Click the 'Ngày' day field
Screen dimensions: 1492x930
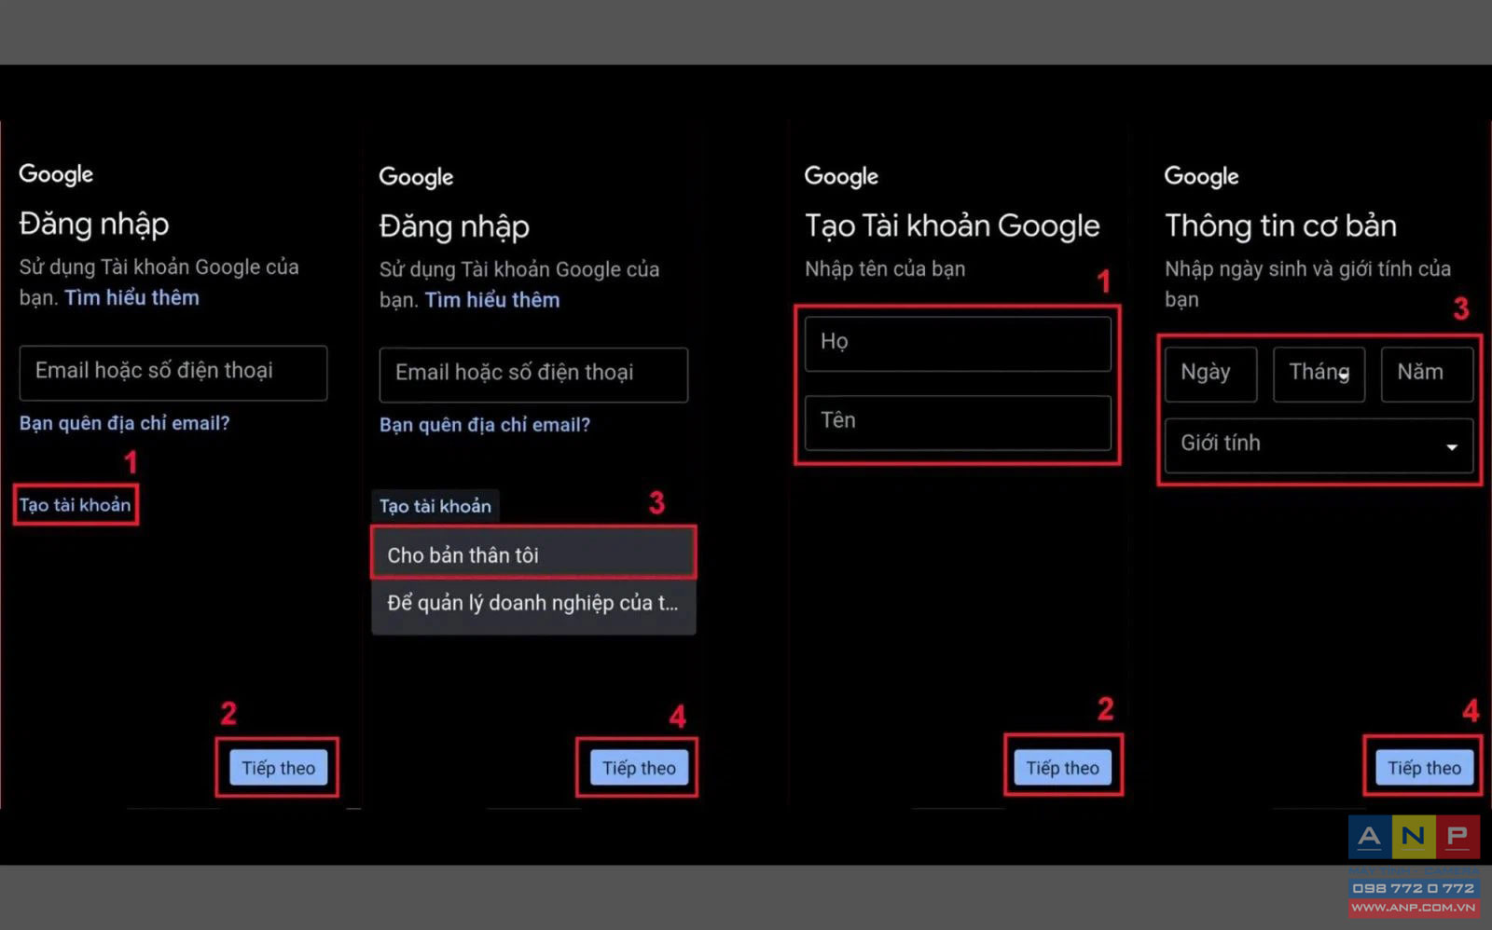click(1210, 375)
